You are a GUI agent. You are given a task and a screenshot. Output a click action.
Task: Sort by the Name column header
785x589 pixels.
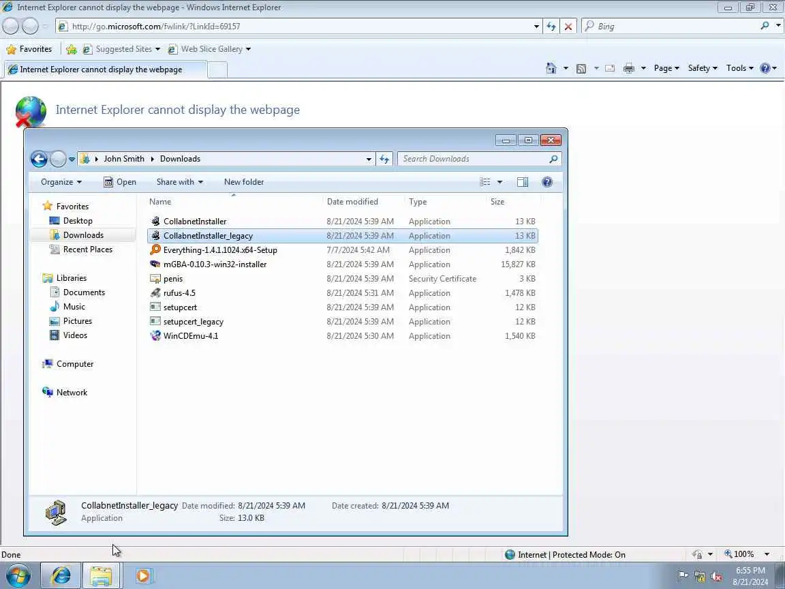coord(234,202)
